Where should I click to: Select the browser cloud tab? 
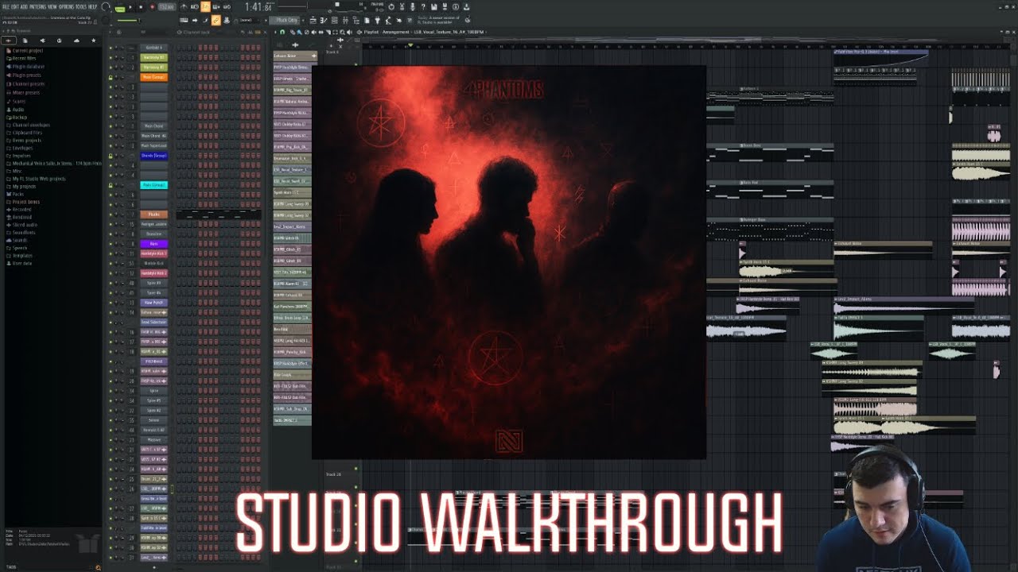[76, 41]
